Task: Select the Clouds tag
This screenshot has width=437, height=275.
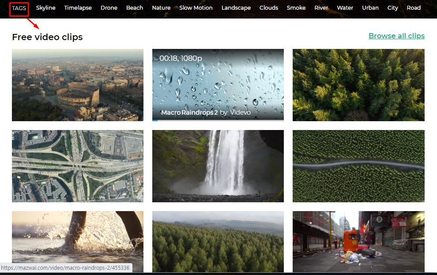Action: (x=269, y=8)
